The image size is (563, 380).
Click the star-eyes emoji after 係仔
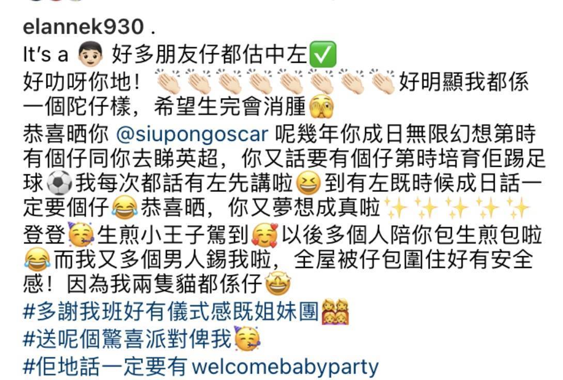click(277, 284)
